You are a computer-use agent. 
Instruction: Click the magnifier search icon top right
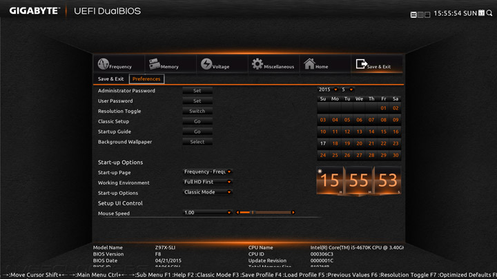489,13
